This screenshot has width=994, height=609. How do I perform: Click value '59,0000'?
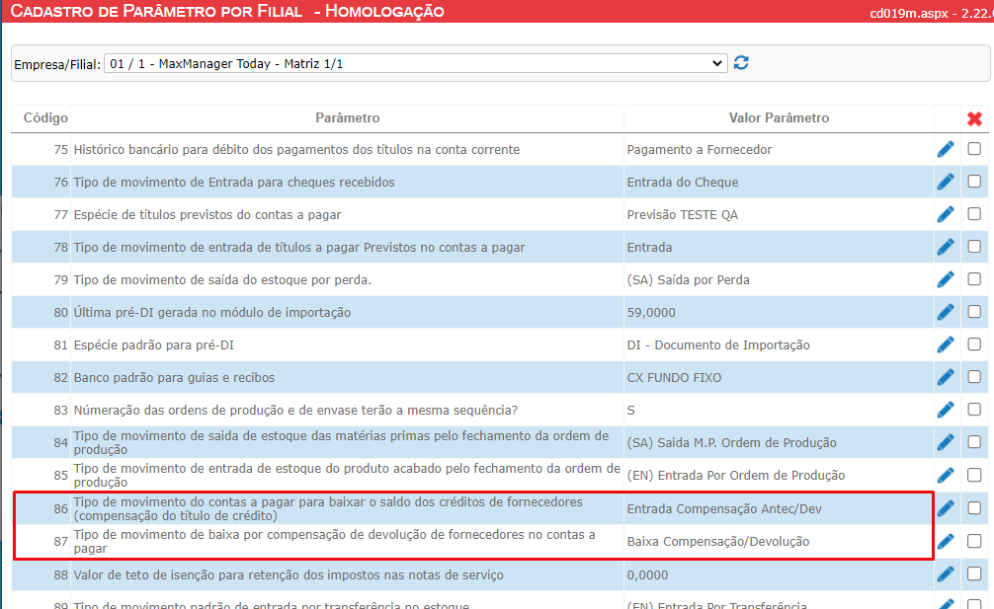(x=651, y=312)
